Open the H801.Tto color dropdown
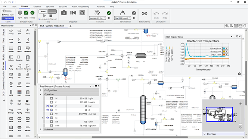This screenshot has height=139, width=248. [x=227, y=54]
